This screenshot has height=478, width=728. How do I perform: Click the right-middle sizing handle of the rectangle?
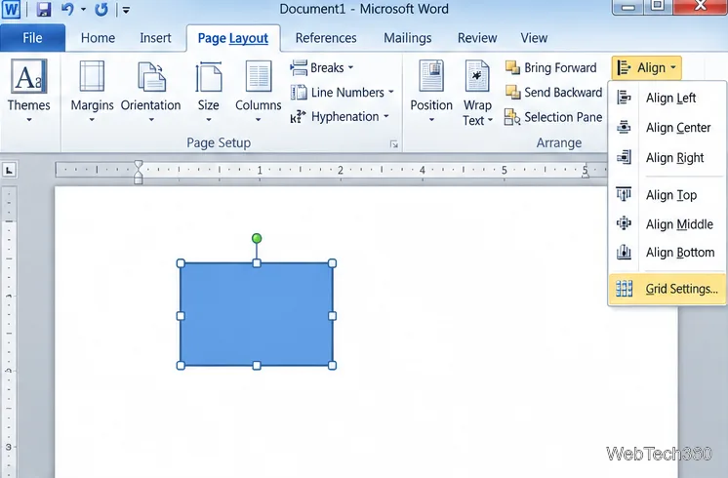click(332, 316)
